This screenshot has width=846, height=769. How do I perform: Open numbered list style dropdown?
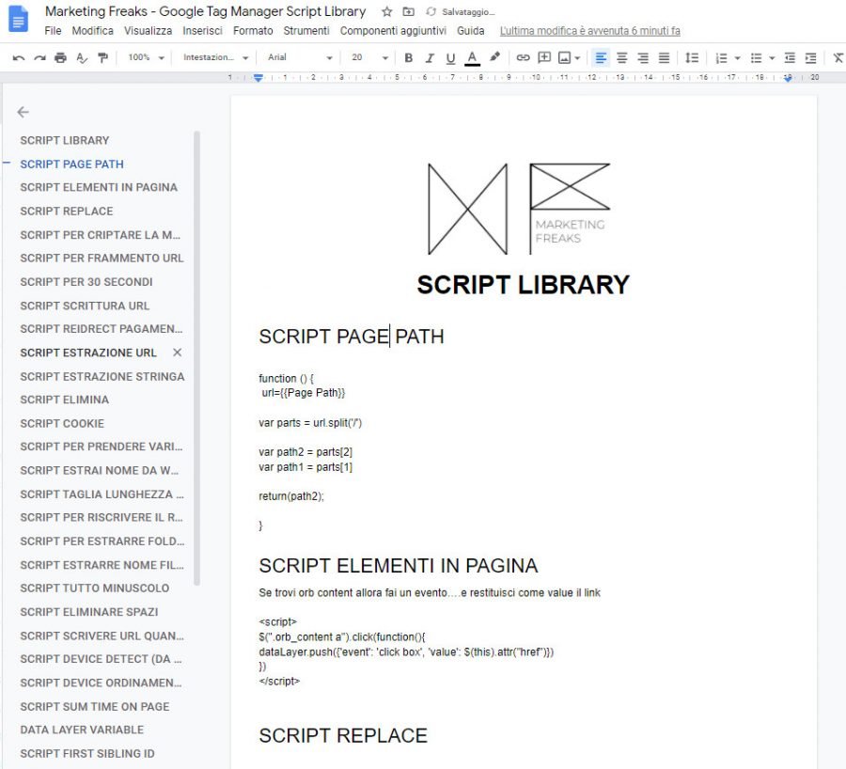[x=738, y=58]
